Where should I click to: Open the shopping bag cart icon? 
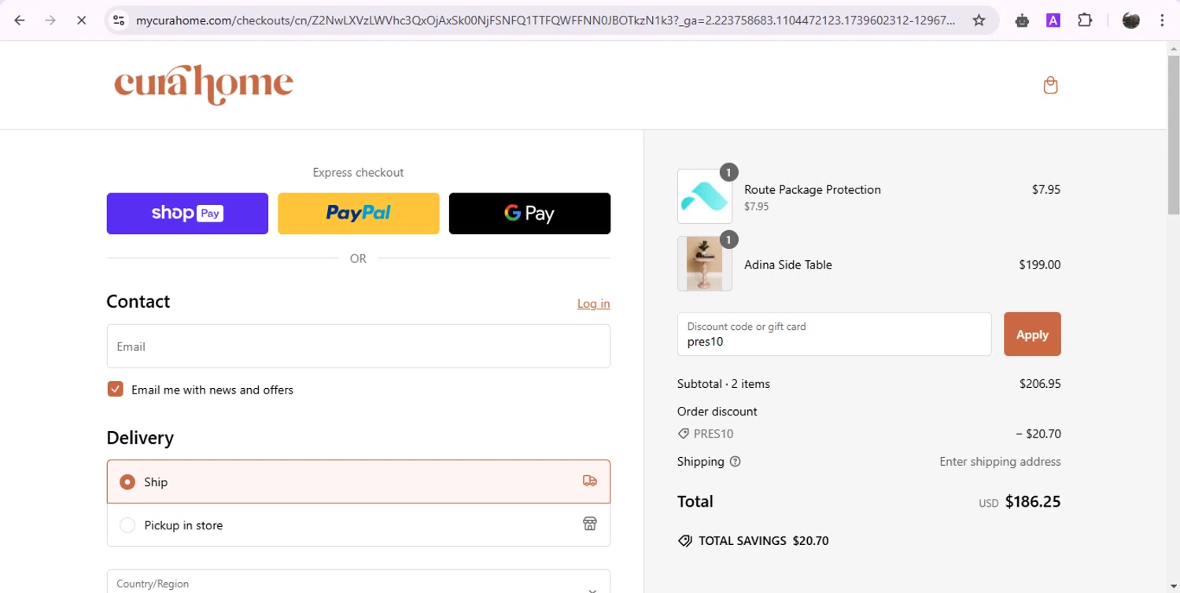coord(1050,85)
